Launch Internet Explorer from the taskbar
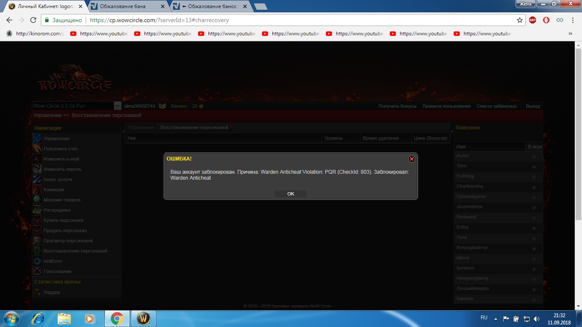Screen dimensions: 582x327 coord(38,318)
